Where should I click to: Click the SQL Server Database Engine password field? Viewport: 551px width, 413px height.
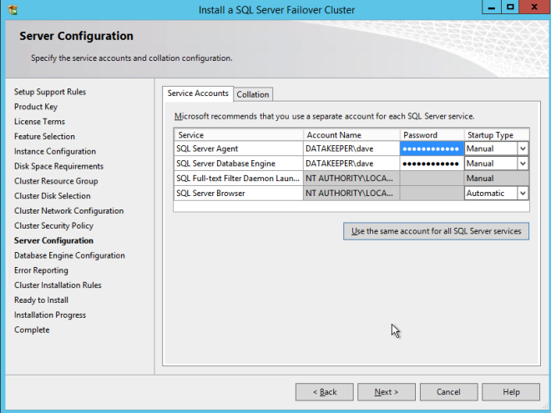point(432,164)
